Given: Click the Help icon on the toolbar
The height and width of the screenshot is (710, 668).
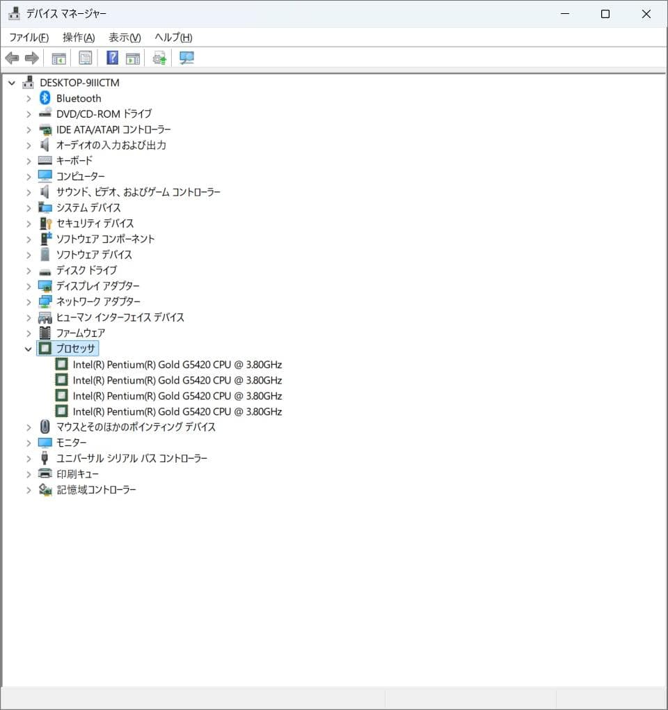Looking at the screenshot, I should [111, 57].
